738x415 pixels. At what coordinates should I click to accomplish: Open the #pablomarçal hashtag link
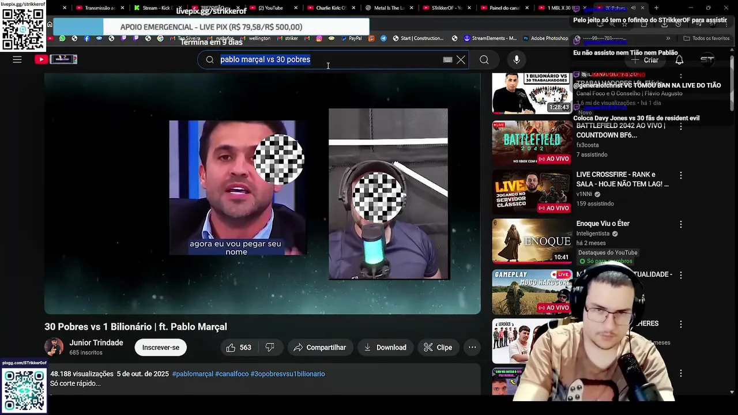[193, 374]
